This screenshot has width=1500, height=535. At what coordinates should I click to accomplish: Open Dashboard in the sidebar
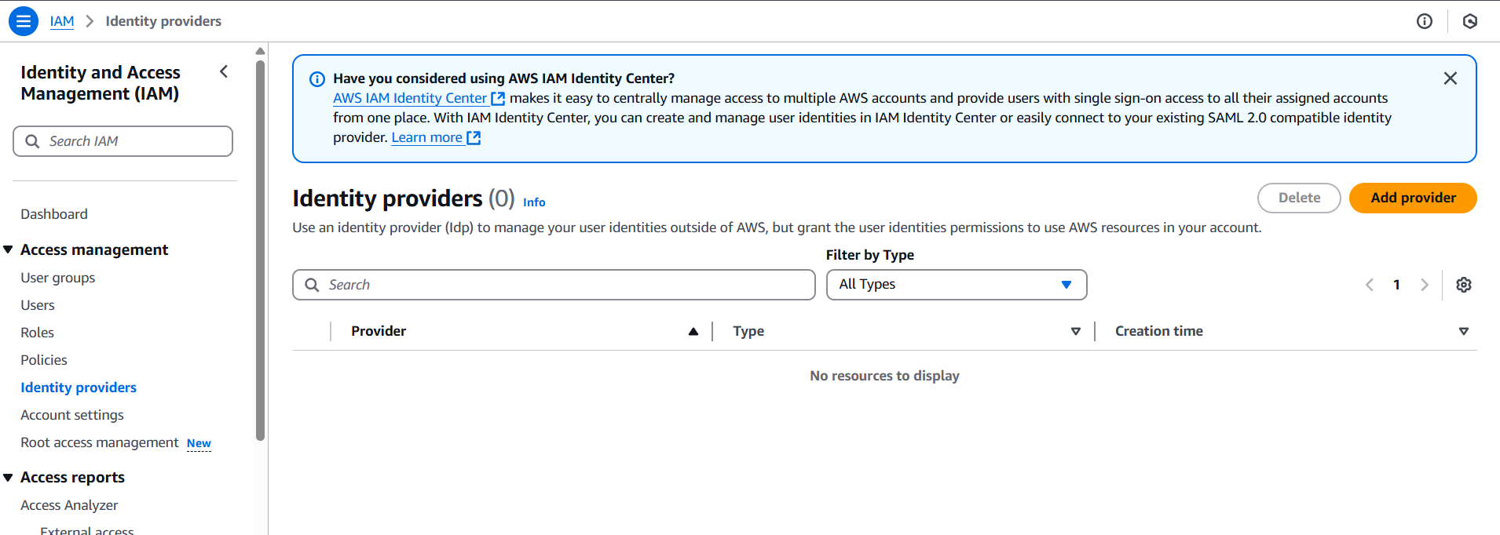point(54,214)
